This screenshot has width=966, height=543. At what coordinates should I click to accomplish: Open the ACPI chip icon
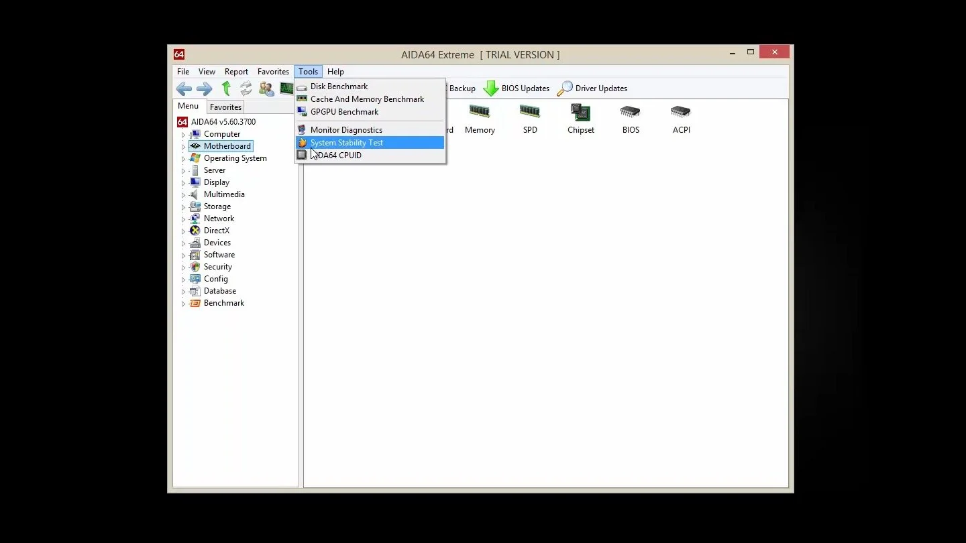[x=681, y=111]
